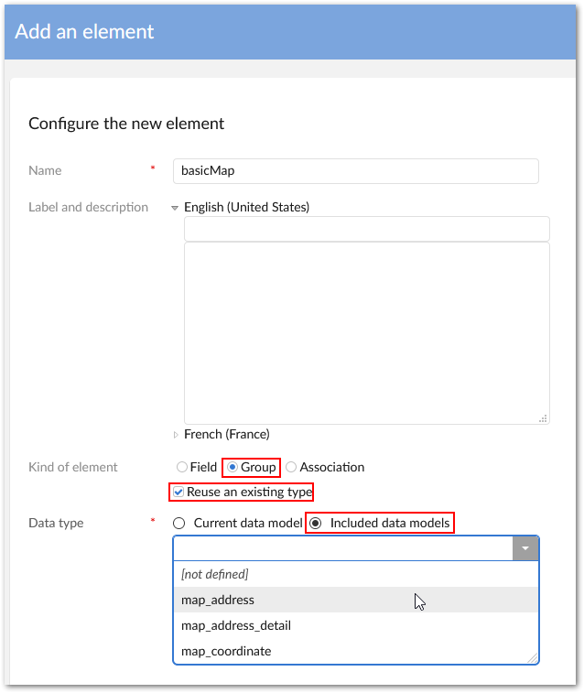Collapse the English (United States) section
The height and width of the screenshot is (693, 584).
(x=176, y=208)
